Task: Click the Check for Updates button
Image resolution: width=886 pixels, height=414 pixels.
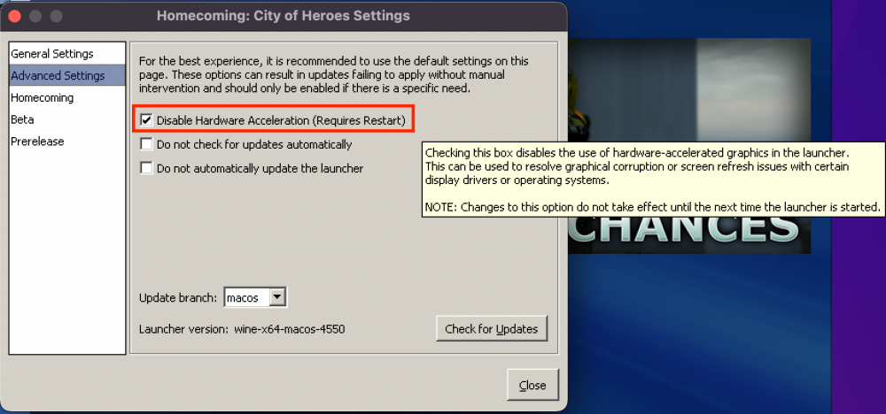Action: (491, 329)
